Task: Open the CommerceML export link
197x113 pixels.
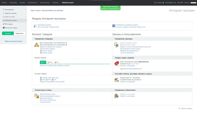Action: 60,82
